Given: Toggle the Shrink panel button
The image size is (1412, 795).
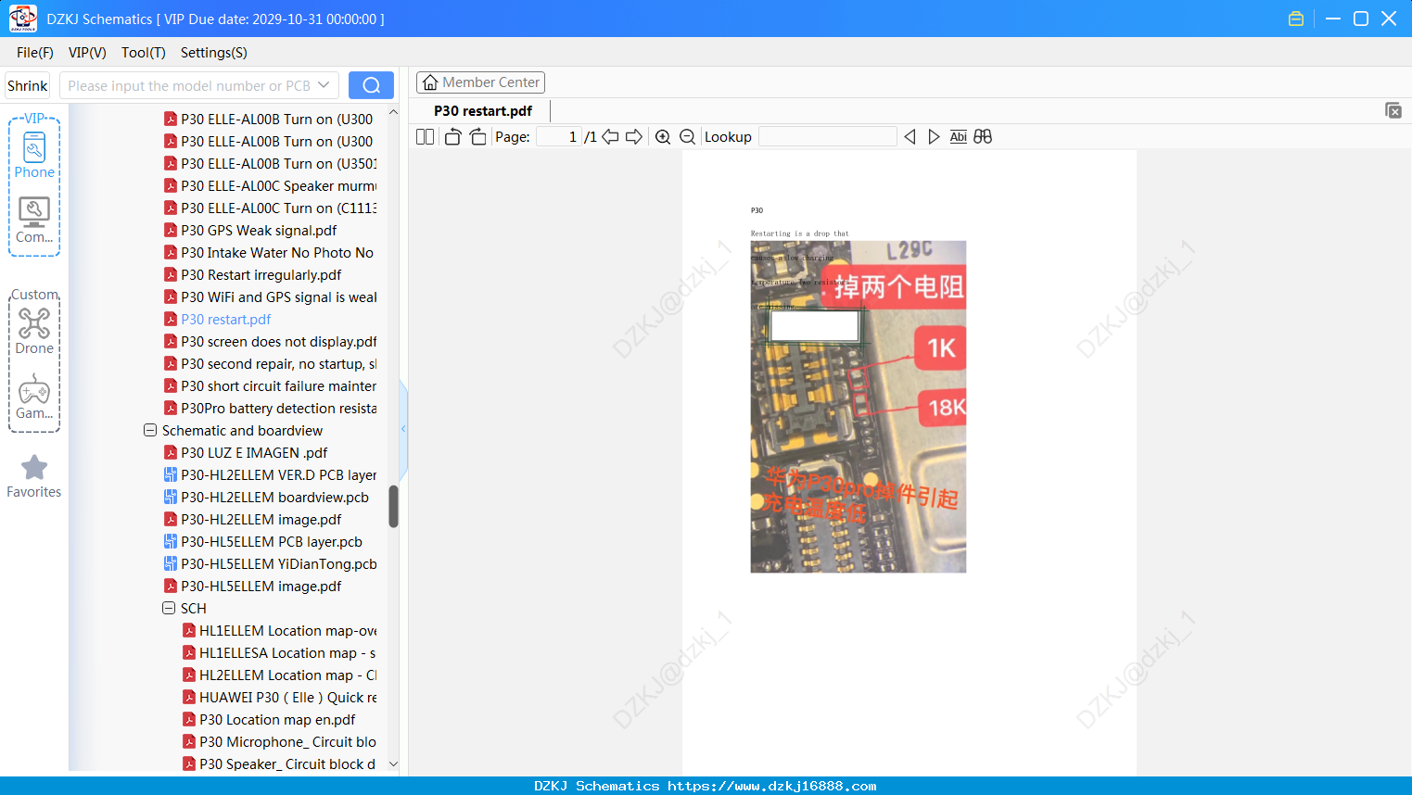Looking at the screenshot, I should (x=28, y=85).
